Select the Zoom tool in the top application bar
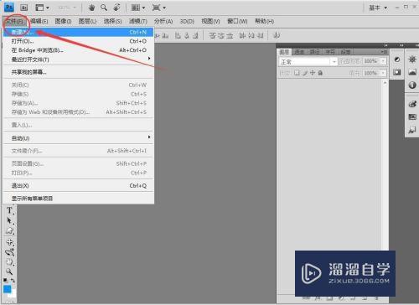419x305 pixels. pos(104,8)
